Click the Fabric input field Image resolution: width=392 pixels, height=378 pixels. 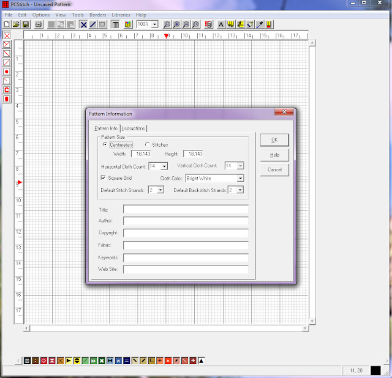(186, 245)
